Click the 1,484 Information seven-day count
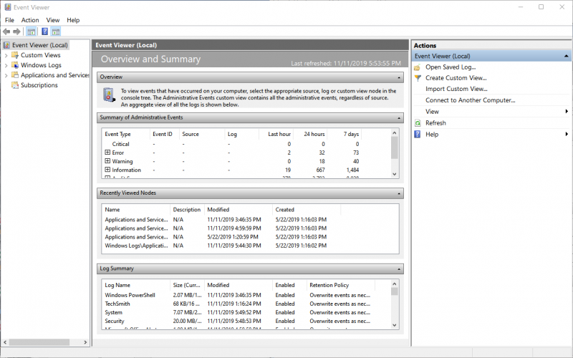Screen dimensions: 573x358 point(352,170)
